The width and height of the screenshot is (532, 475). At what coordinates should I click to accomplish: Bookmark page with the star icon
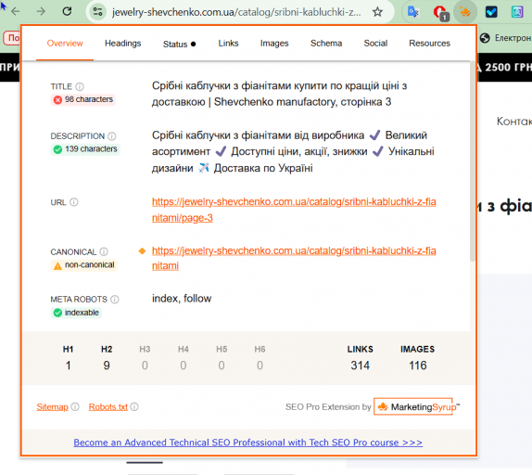pos(377,12)
